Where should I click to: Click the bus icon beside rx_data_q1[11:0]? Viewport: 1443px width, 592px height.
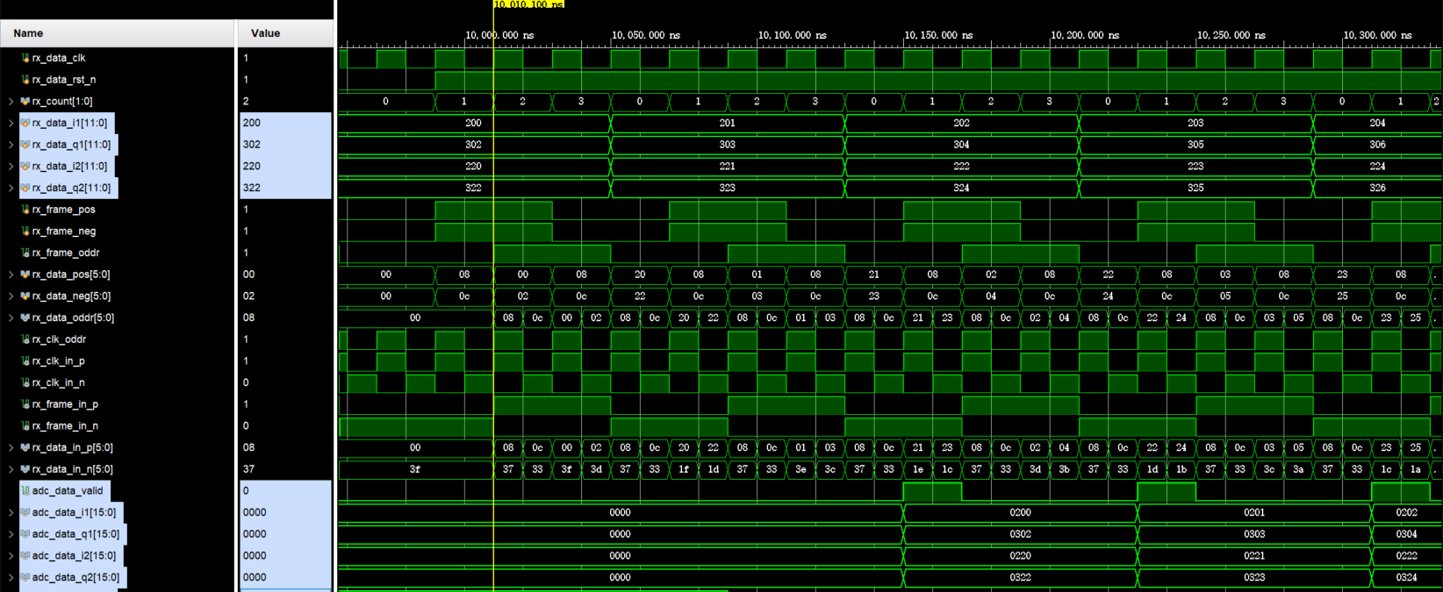(x=25, y=145)
